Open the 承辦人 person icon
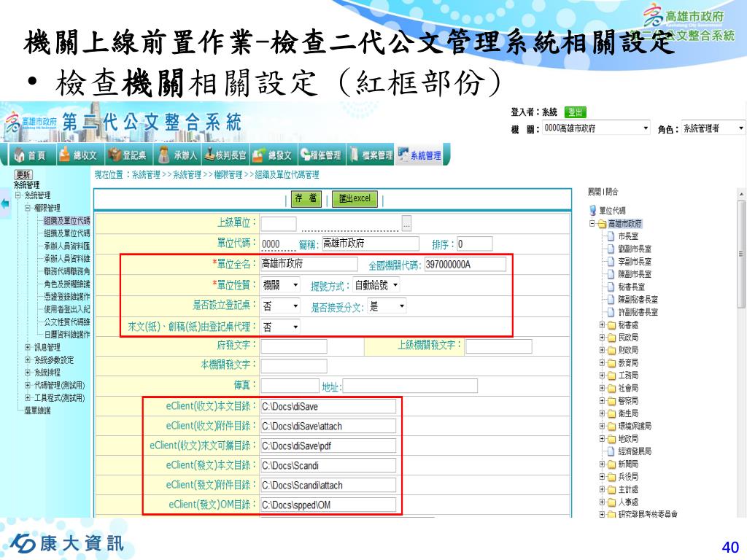This screenshot has width=747, height=560. [163, 155]
